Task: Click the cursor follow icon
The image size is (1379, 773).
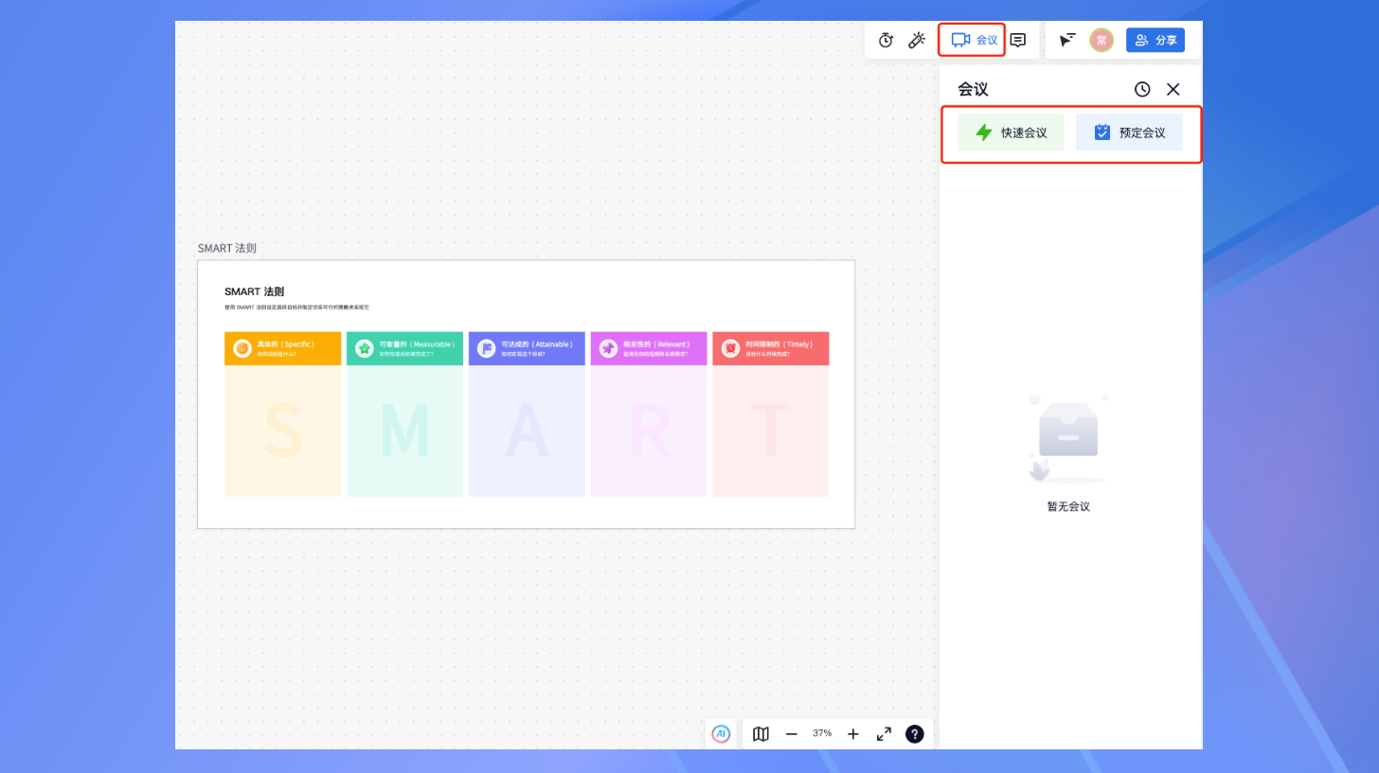Action: (1067, 40)
